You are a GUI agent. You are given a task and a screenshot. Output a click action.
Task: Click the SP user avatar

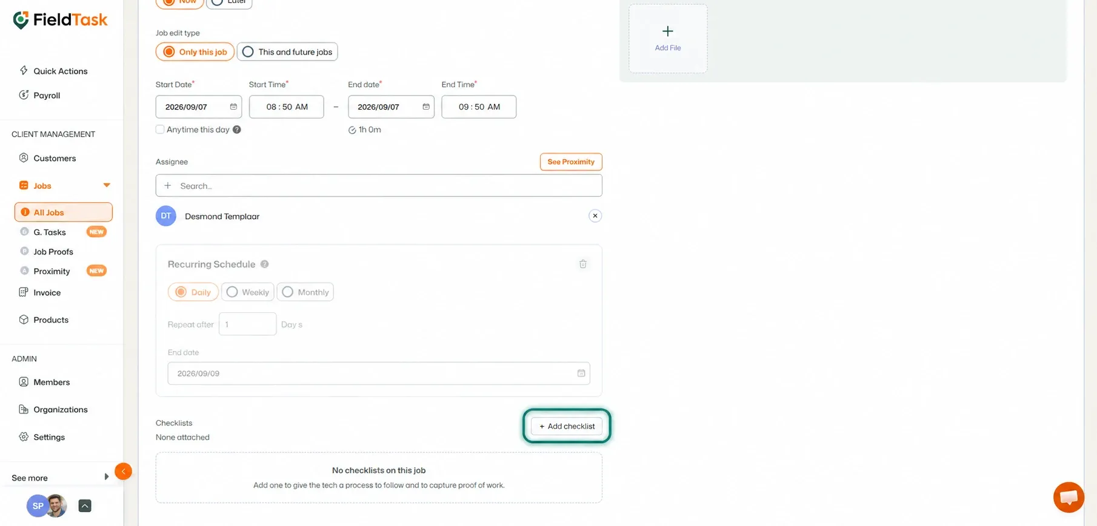click(x=37, y=506)
